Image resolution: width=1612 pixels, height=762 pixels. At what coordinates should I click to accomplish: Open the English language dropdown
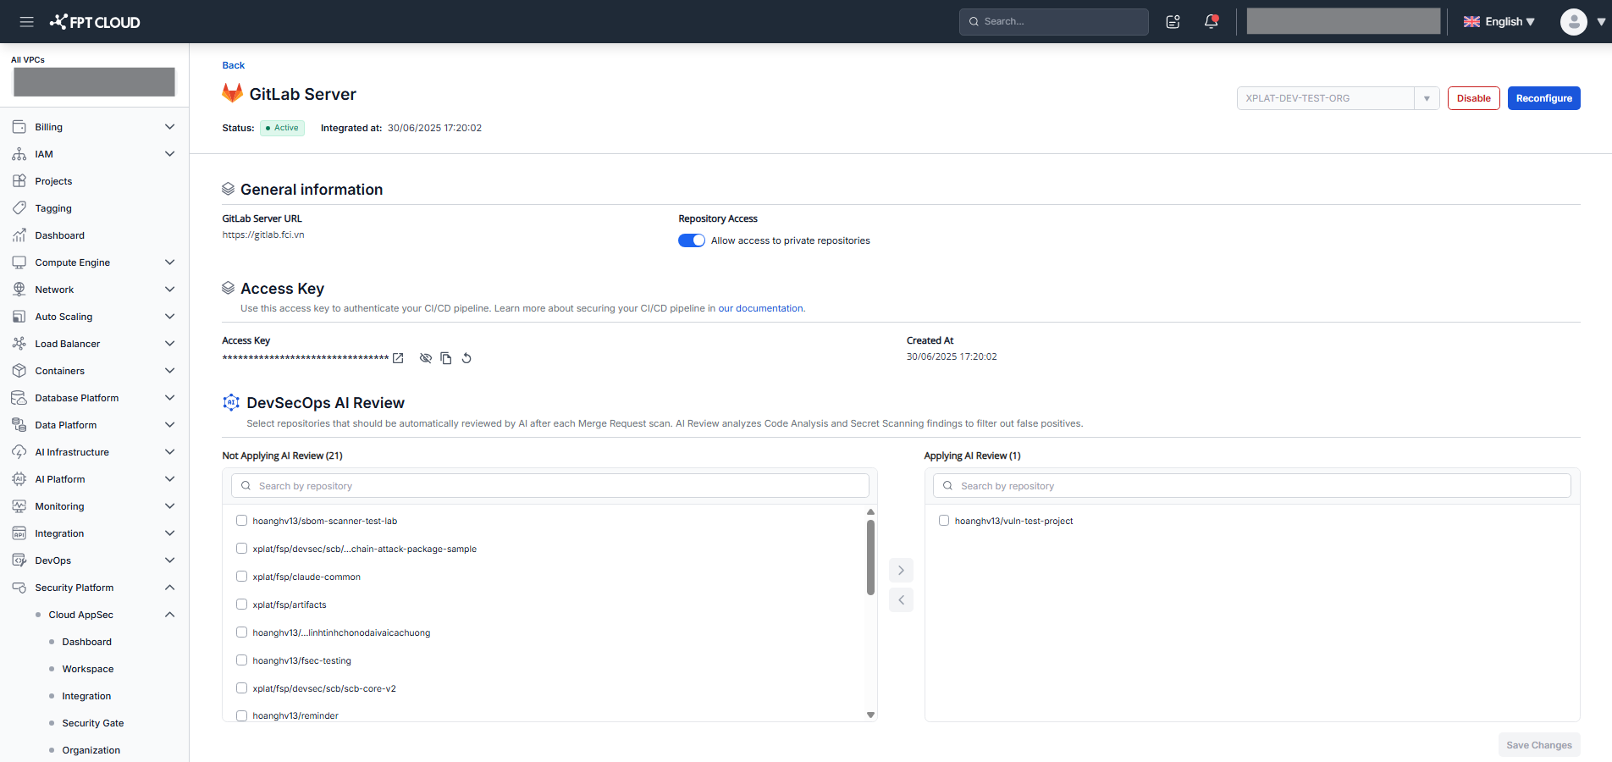pyautogui.click(x=1499, y=22)
